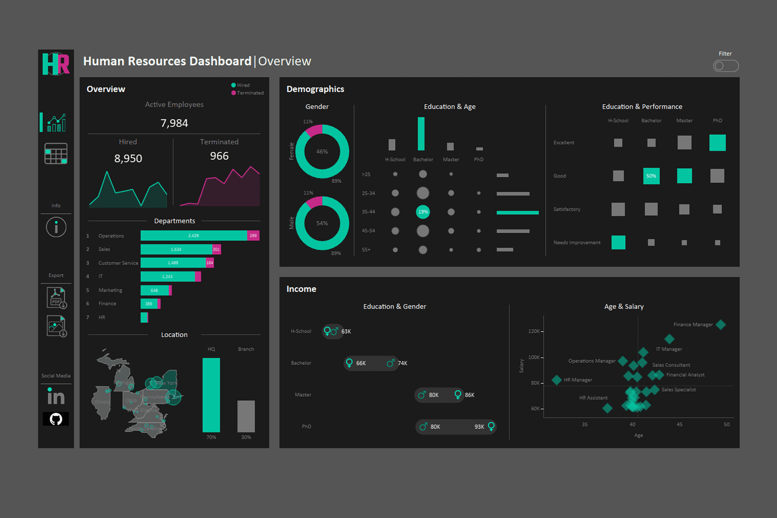This screenshot has width=777, height=518.
Task: Click the Excellent PhD teal square
Action: [717, 143]
